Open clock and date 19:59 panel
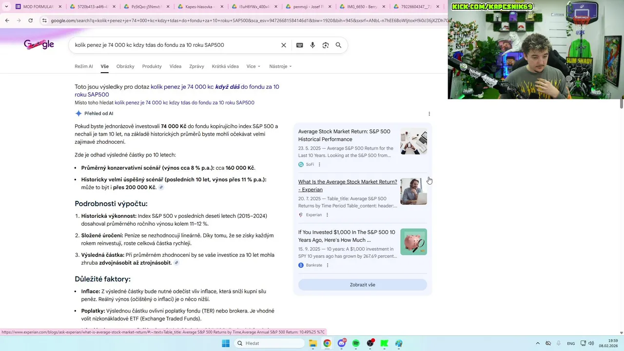This screenshot has width=624, height=351. click(x=609, y=343)
